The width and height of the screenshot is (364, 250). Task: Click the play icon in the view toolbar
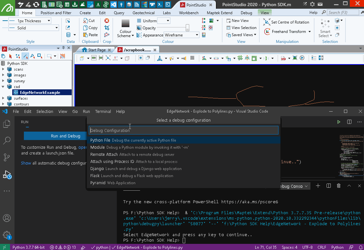[302, 58]
